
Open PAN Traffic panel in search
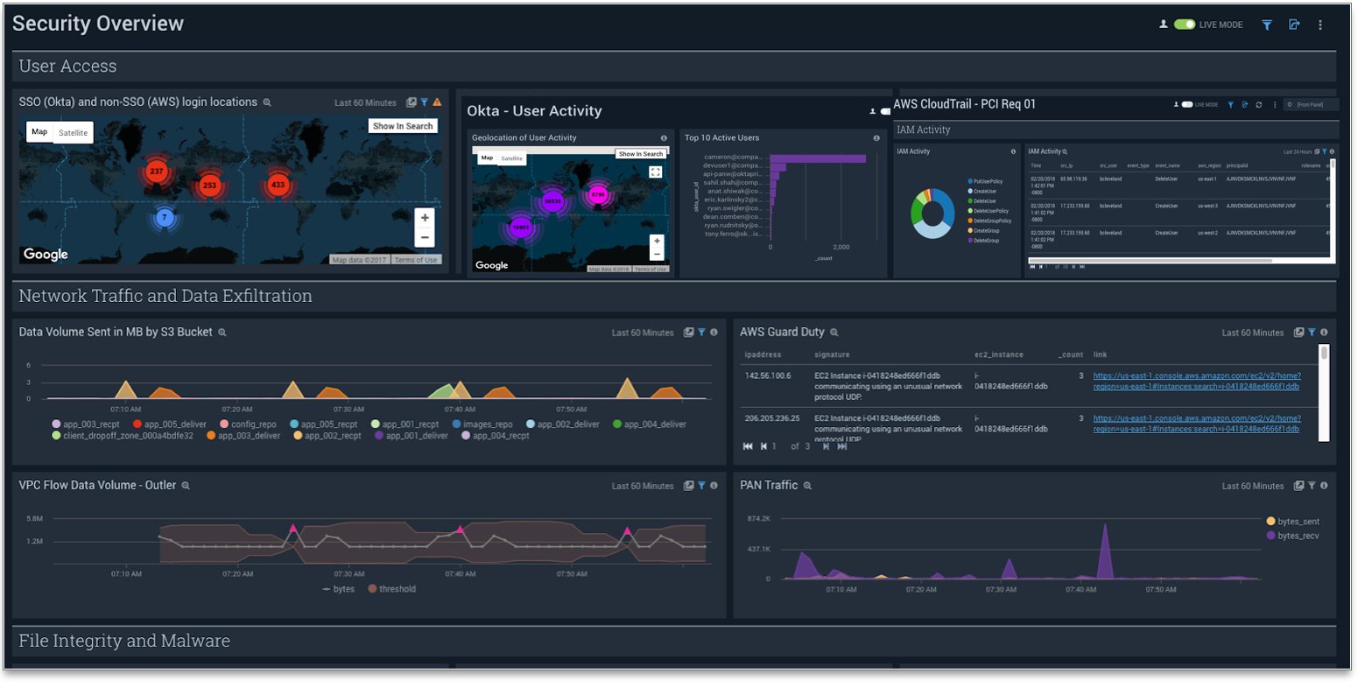[x=807, y=487]
